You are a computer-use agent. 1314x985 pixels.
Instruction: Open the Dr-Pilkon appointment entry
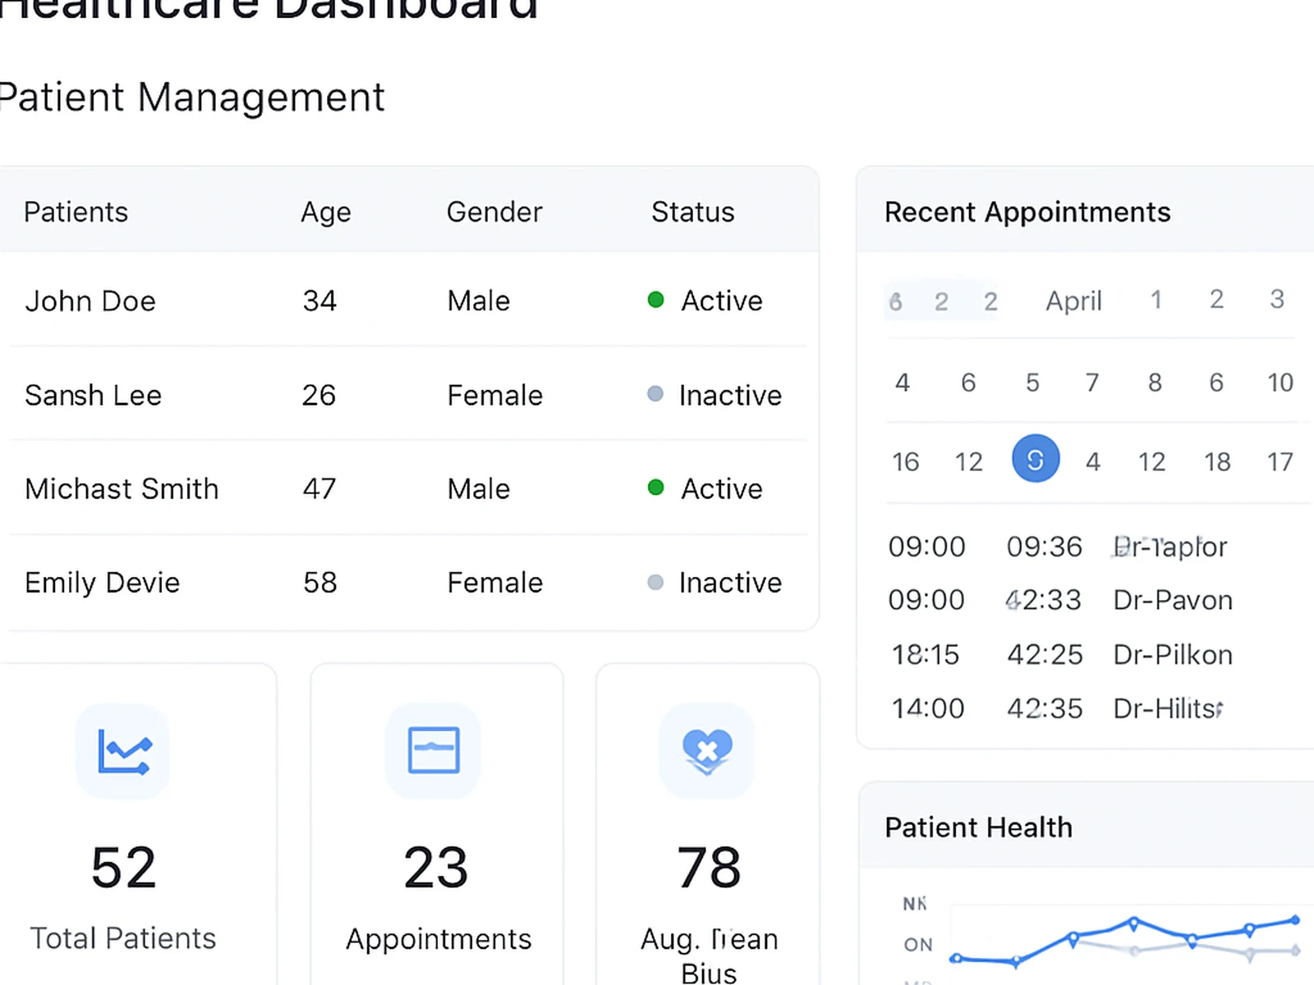pyautogui.click(x=1173, y=654)
